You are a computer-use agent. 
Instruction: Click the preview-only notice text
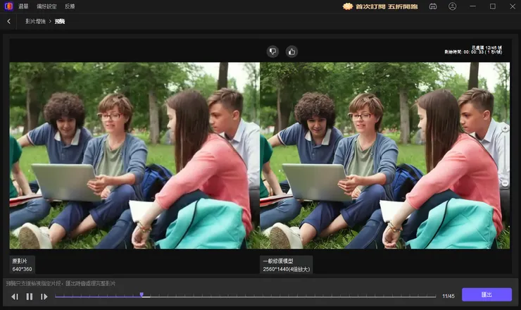pos(61,283)
